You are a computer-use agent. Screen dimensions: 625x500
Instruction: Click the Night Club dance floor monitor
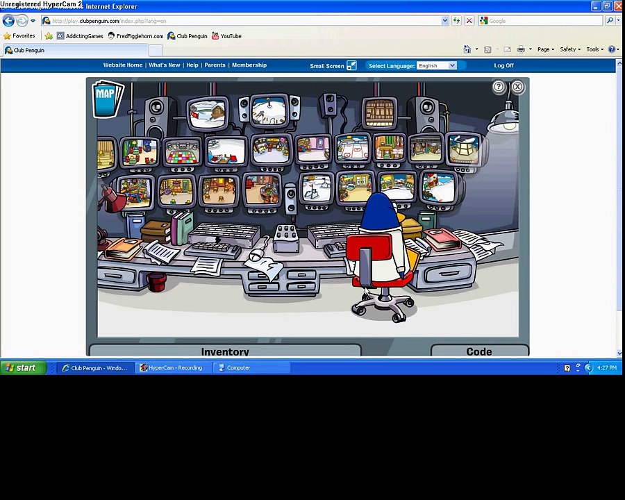[x=182, y=152]
